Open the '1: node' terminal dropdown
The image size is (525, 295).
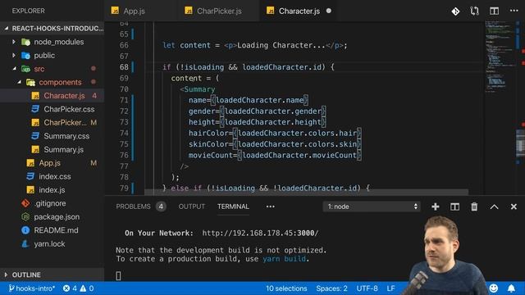372,206
